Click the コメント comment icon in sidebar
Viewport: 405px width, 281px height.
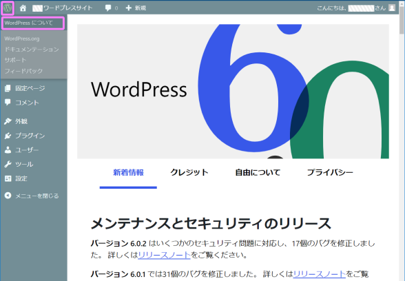8,102
